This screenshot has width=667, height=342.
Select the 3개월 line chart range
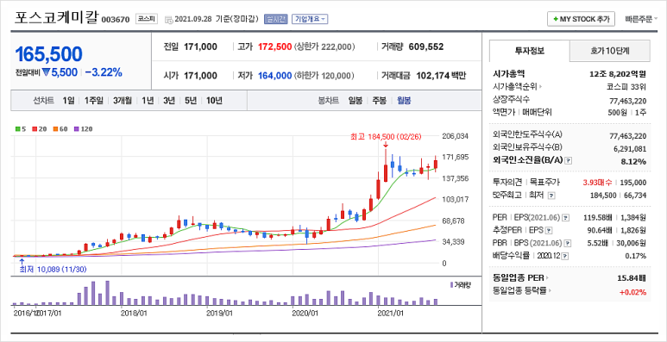click(123, 101)
